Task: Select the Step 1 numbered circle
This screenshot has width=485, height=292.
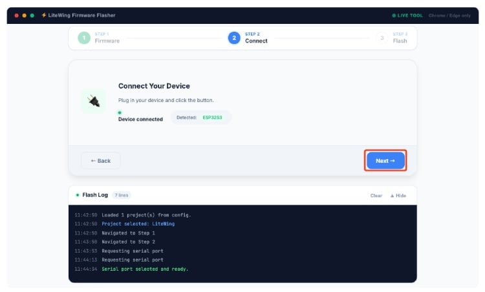Action: [84, 37]
